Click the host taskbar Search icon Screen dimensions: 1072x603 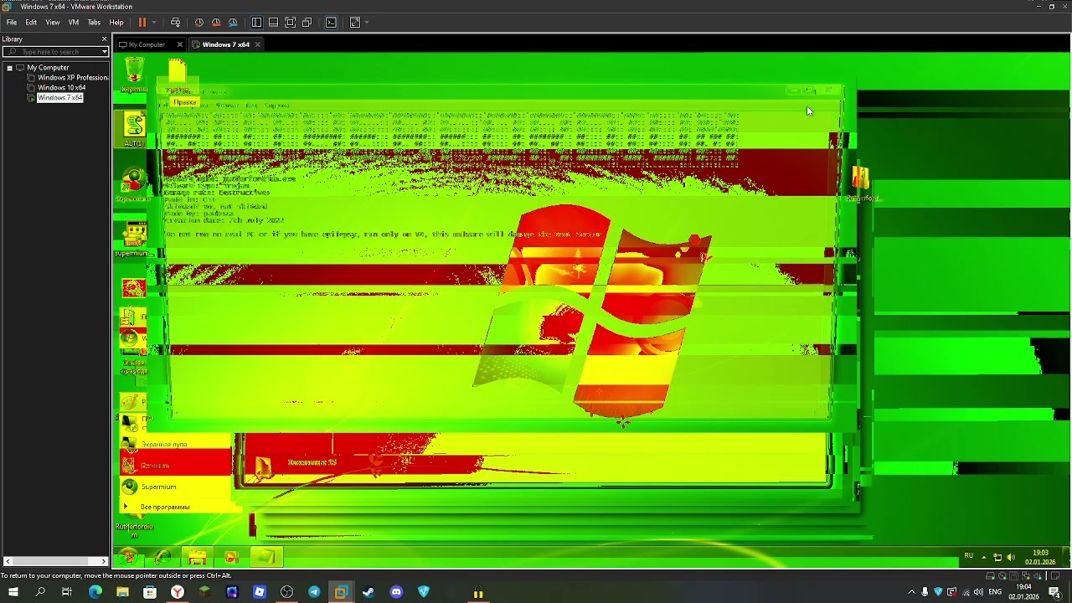pyautogui.click(x=39, y=592)
